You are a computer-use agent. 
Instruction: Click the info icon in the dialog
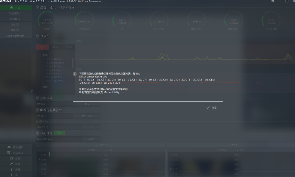coord(75,74)
